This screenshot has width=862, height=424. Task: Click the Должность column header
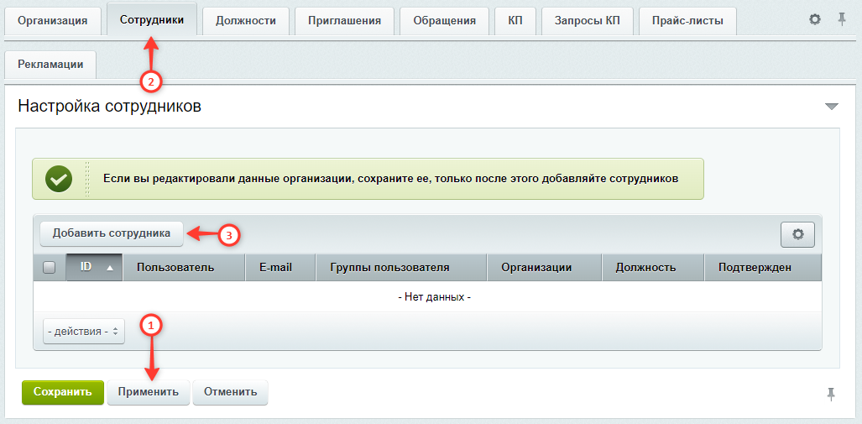point(653,267)
